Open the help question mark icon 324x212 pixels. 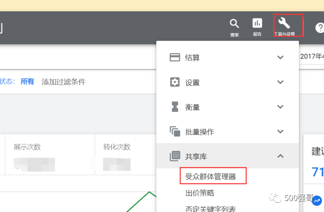(x=320, y=28)
